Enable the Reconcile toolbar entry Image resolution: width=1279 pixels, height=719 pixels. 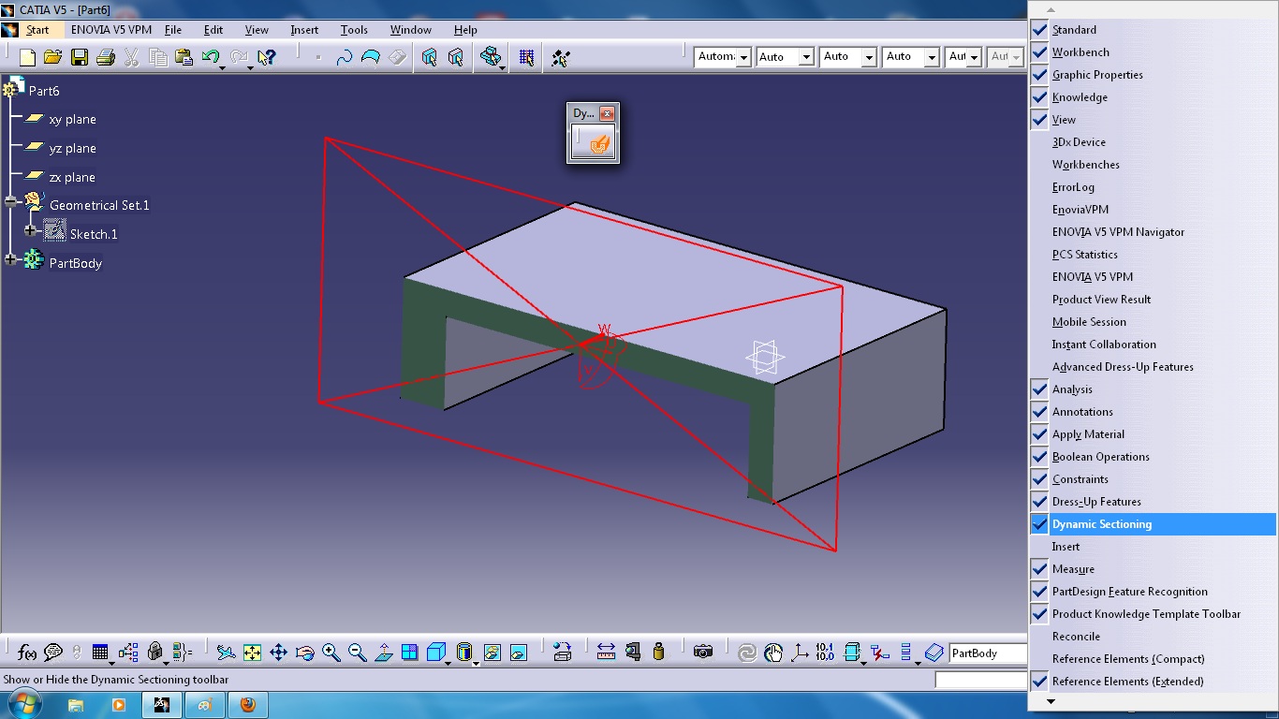(1152, 637)
